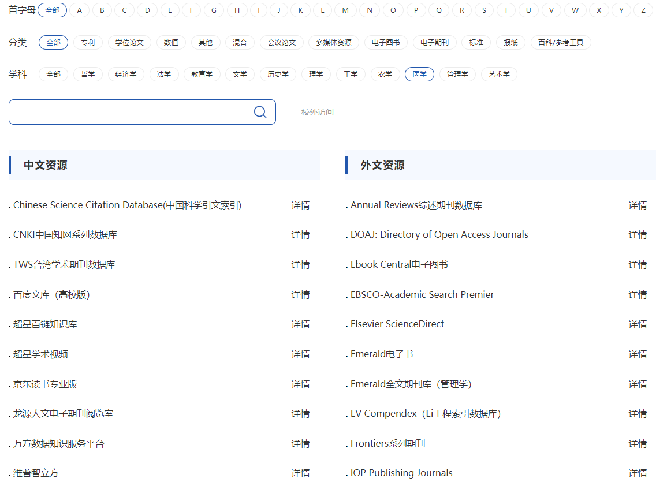Open the 校外访问 off-campus access link
Image resolution: width=656 pixels, height=482 pixels.
[x=317, y=112]
